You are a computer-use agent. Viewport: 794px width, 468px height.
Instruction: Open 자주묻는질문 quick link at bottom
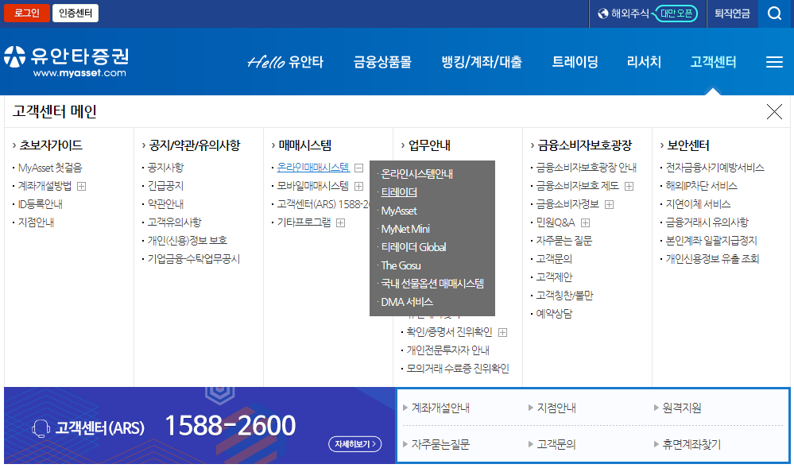pos(440,444)
